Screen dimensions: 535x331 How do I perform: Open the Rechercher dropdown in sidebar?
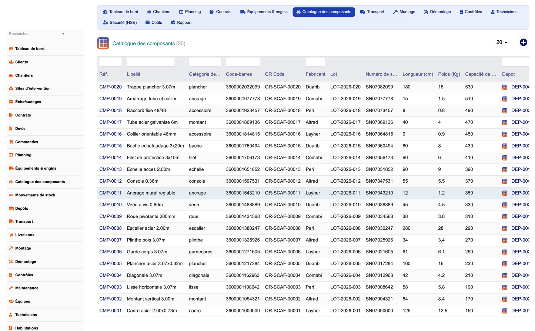tap(37, 34)
